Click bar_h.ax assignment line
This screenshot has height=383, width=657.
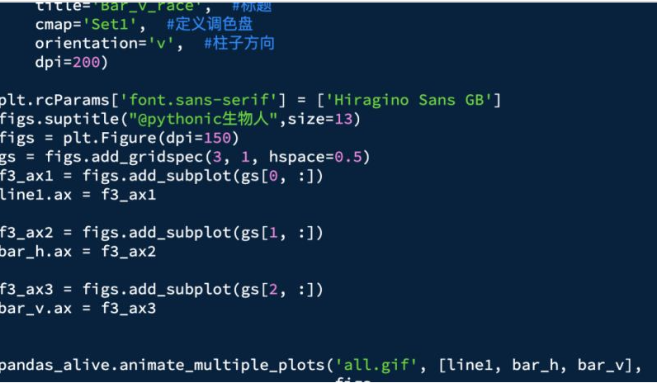tap(78, 252)
